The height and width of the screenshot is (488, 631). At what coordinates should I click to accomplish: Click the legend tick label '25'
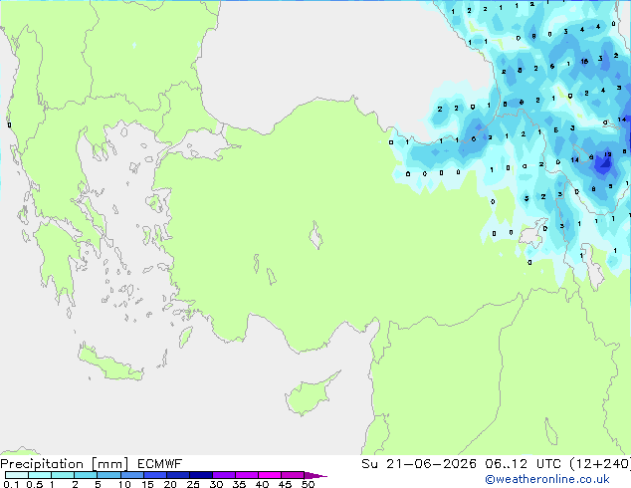(193, 484)
